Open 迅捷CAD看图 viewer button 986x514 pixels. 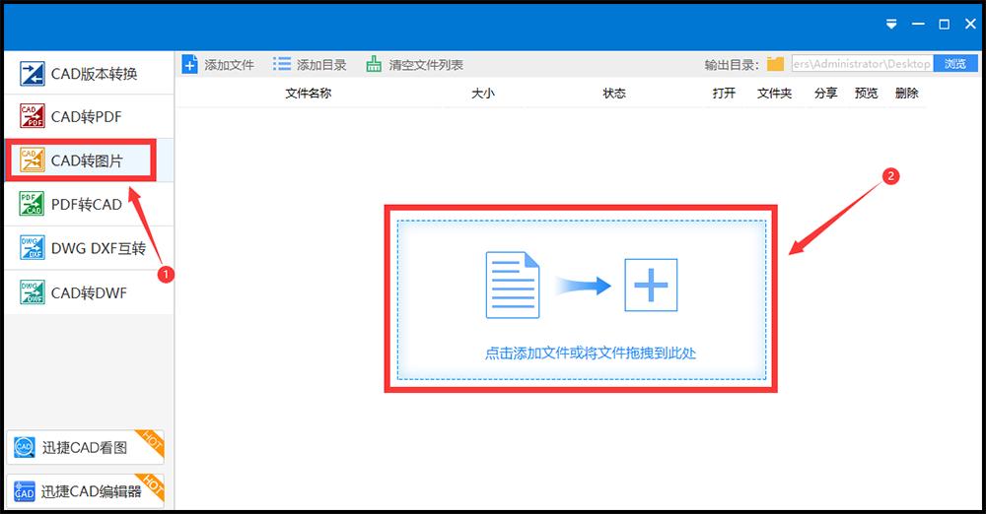click(x=86, y=447)
